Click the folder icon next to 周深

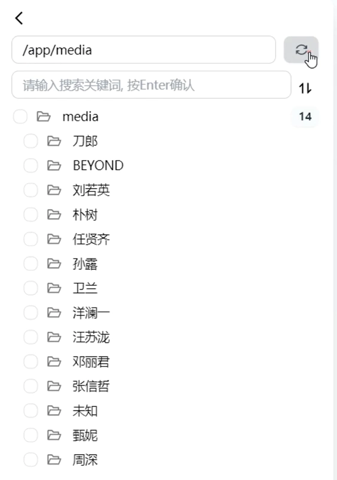pos(54,460)
